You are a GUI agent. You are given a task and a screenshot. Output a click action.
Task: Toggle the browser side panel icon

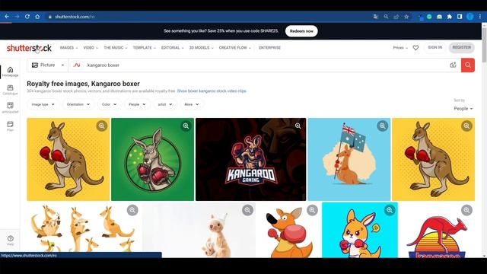click(x=460, y=17)
